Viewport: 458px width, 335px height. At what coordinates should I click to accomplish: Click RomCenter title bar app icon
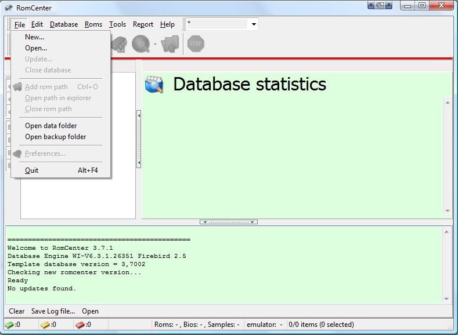[x=9, y=8]
